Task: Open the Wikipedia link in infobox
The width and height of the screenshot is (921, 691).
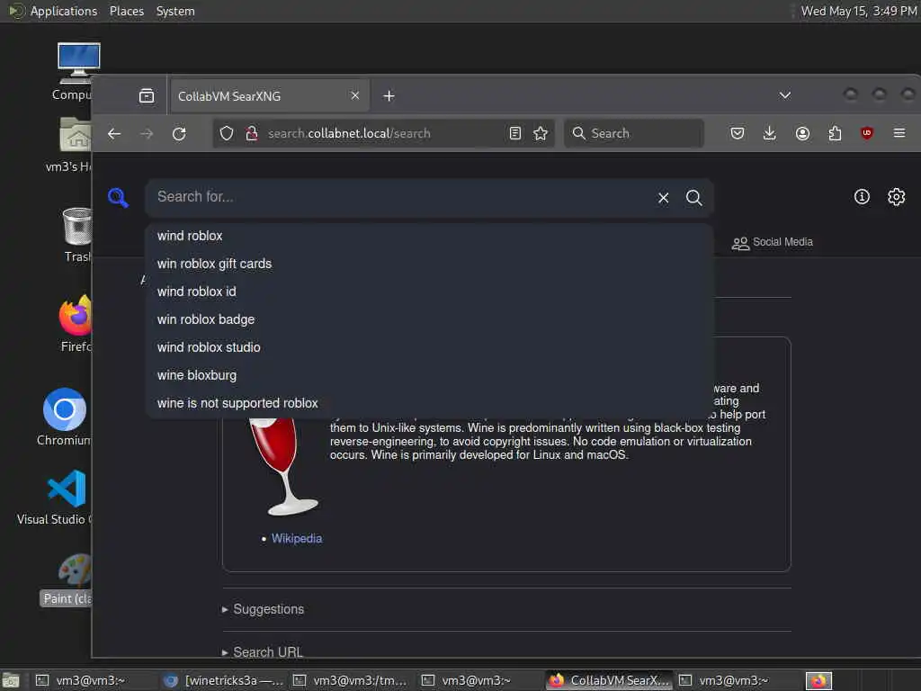Action: tap(297, 539)
